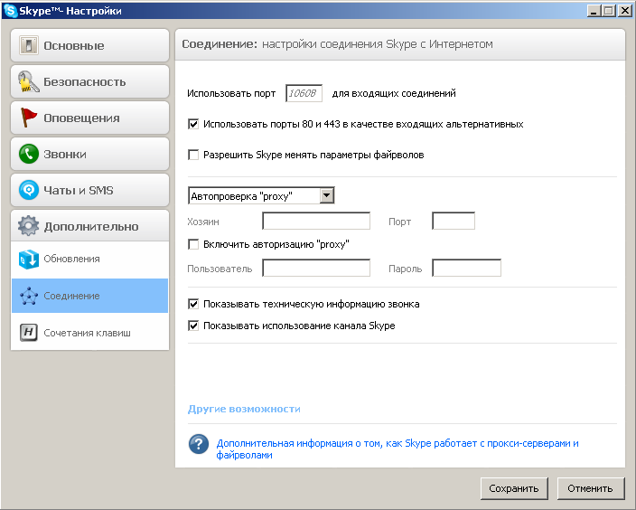
Task: Open the Безопасность settings section
Action: (89, 81)
